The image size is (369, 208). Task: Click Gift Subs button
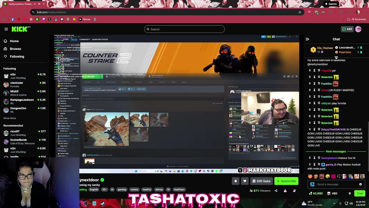[261, 181]
